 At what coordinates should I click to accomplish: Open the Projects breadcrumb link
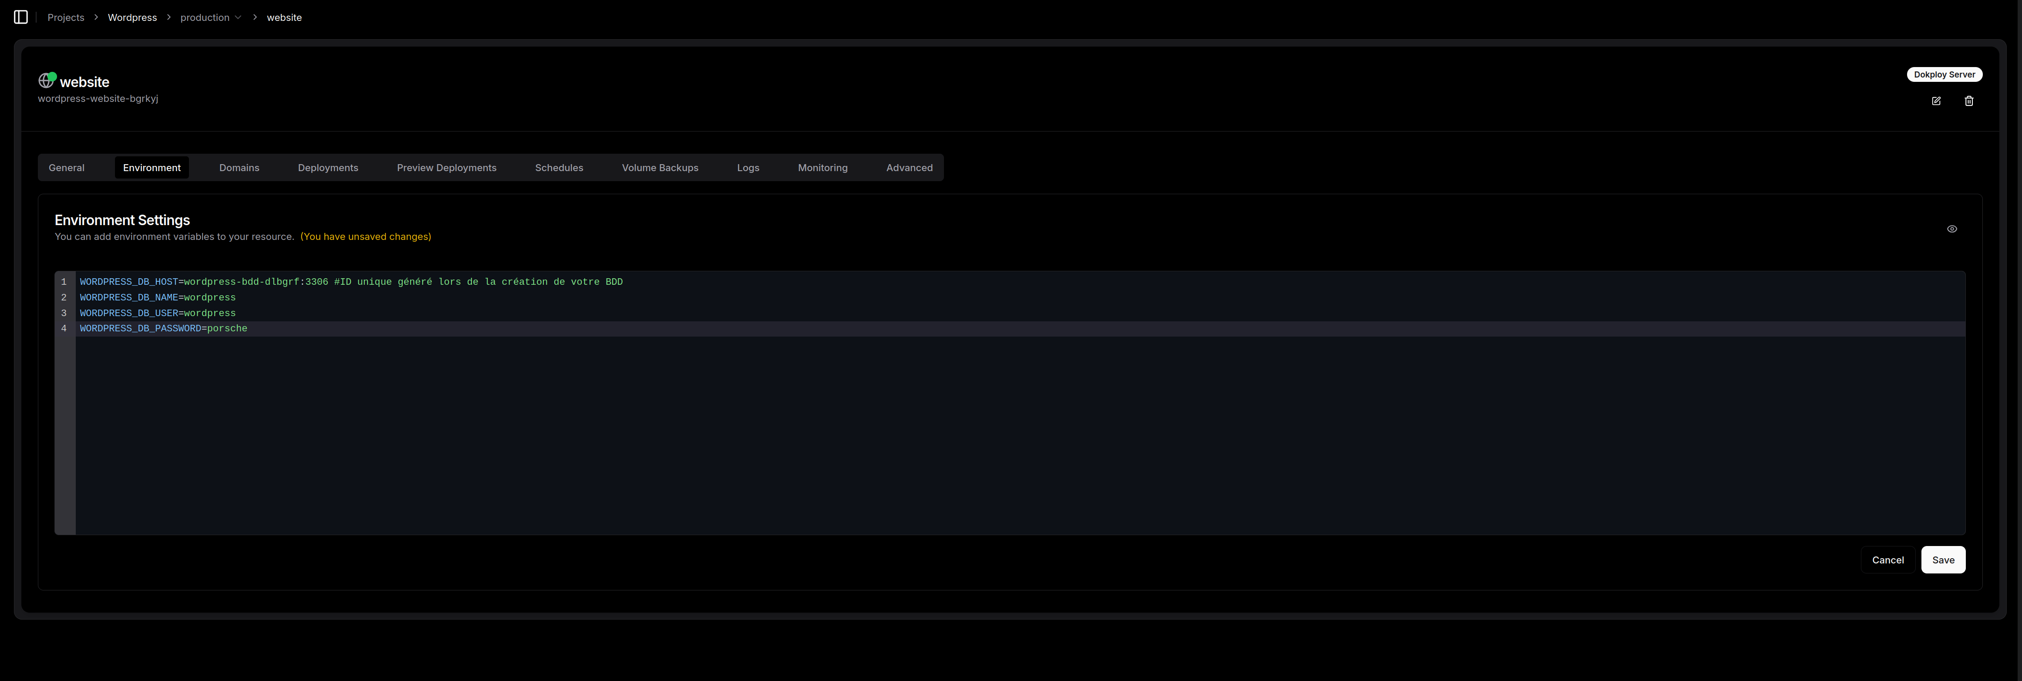pyautogui.click(x=66, y=17)
